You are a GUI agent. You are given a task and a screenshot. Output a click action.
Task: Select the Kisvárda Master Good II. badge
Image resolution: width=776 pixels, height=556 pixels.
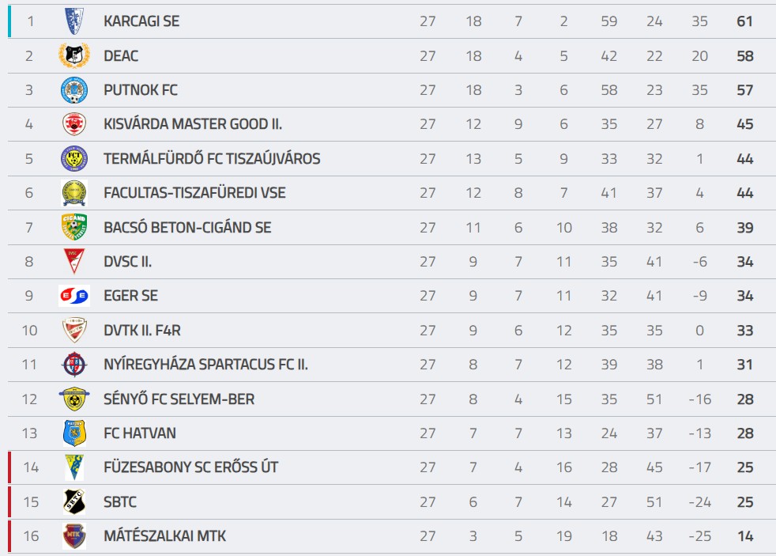click(74, 124)
